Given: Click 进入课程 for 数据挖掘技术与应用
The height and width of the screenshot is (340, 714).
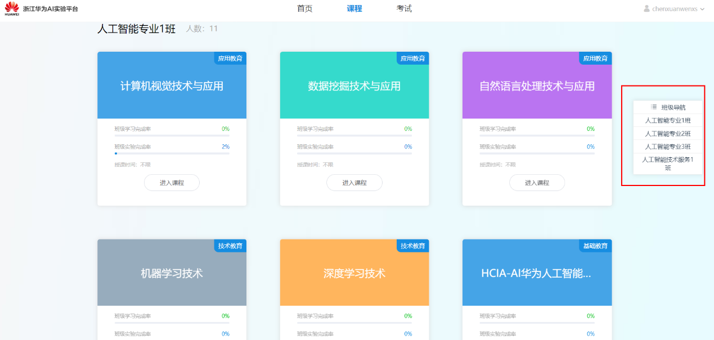Looking at the screenshot, I should [354, 183].
